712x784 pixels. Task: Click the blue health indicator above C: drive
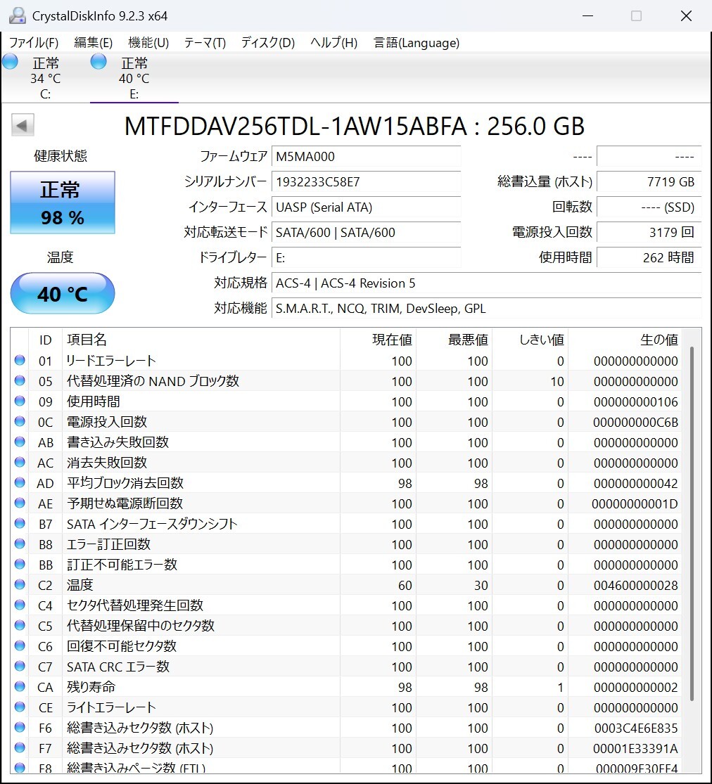coord(10,62)
